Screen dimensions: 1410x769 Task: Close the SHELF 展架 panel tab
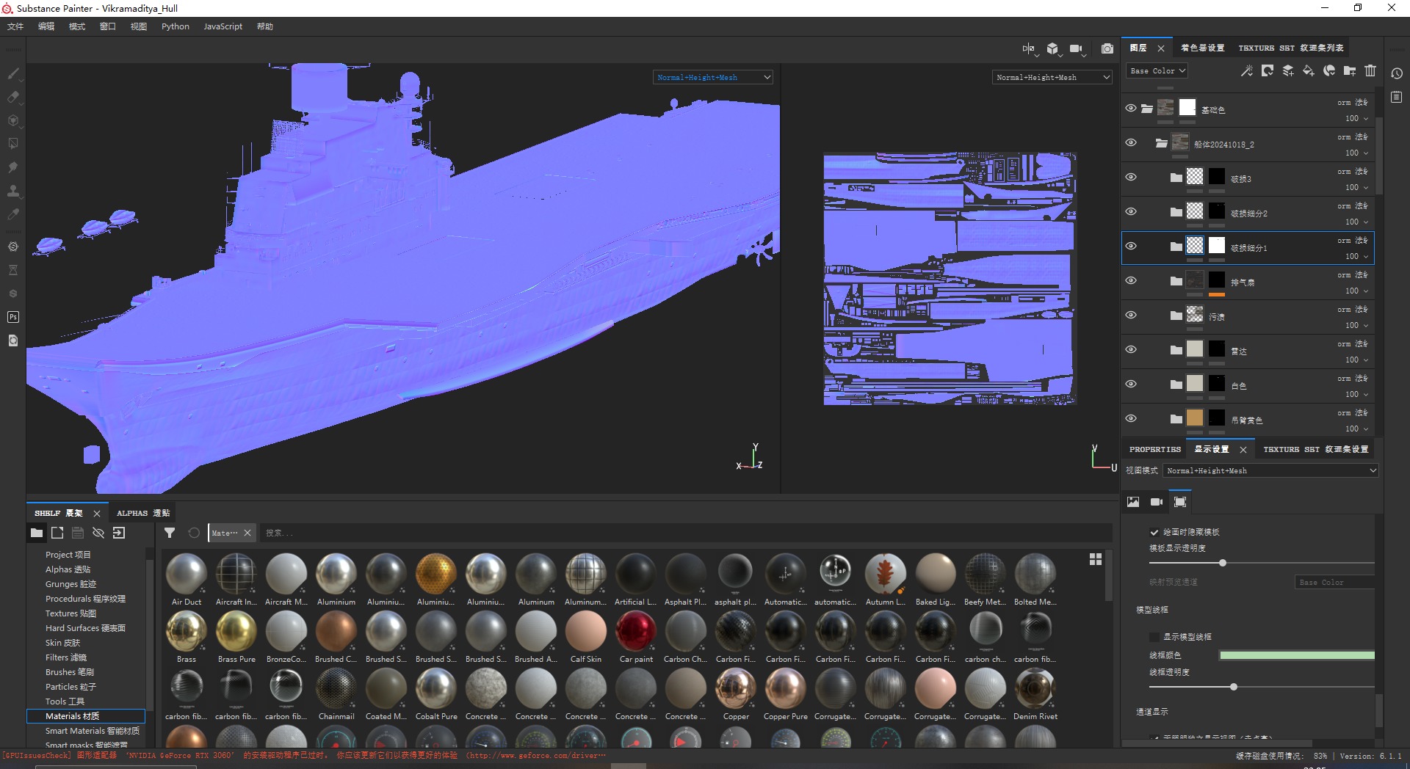click(96, 513)
